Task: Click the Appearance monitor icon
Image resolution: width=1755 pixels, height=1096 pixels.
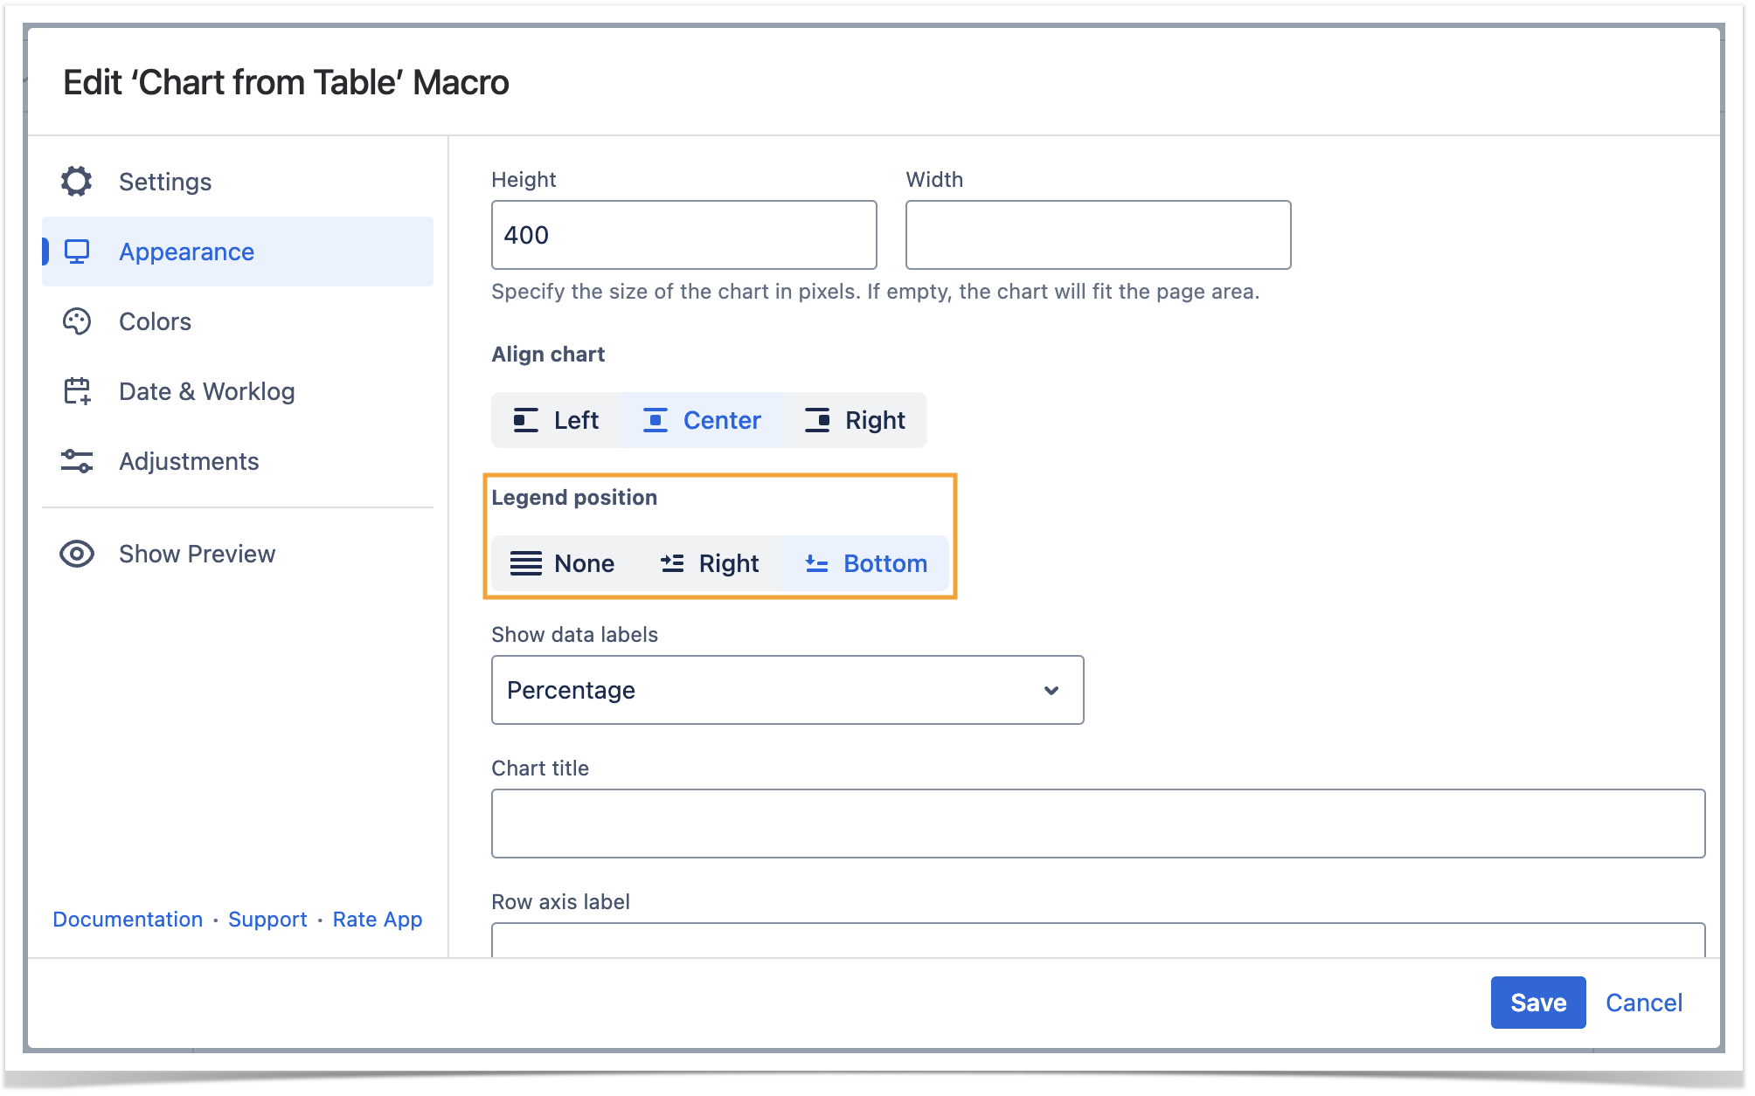Action: tap(77, 252)
